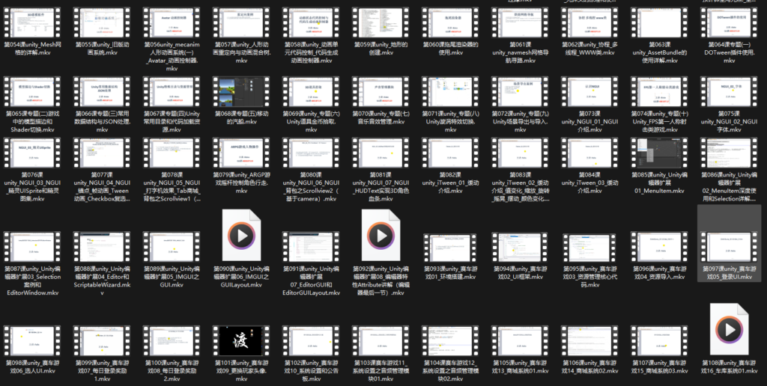The height and width of the screenshot is (386, 767).
Task: Select the 第065课 模型描边和Shader切换 thumbnail
Action: [x=32, y=91]
